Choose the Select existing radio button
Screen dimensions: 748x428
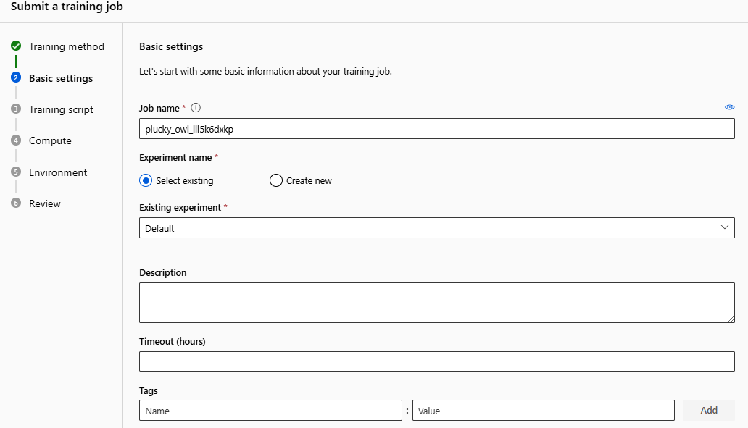[x=146, y=180]
